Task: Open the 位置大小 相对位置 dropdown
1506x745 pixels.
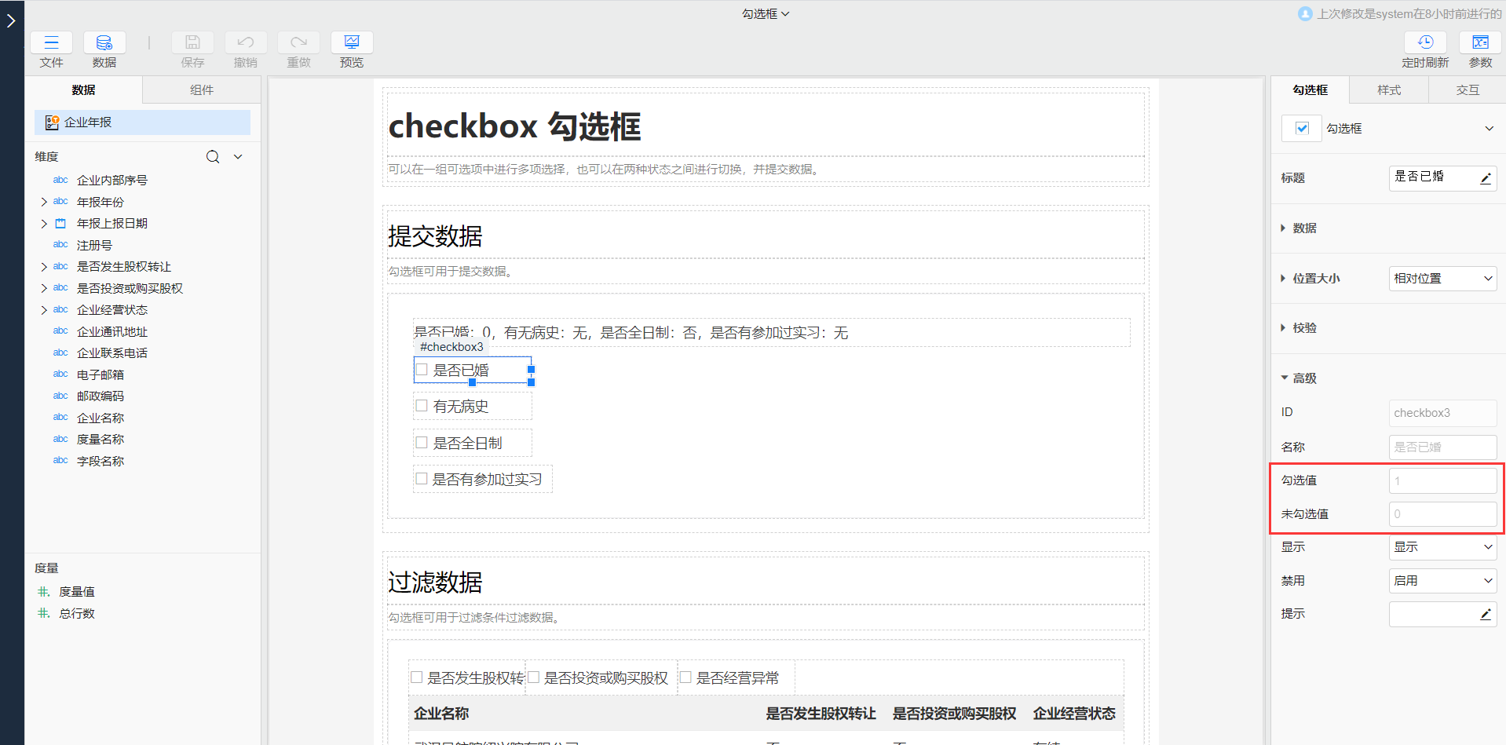Action: 1442,279
